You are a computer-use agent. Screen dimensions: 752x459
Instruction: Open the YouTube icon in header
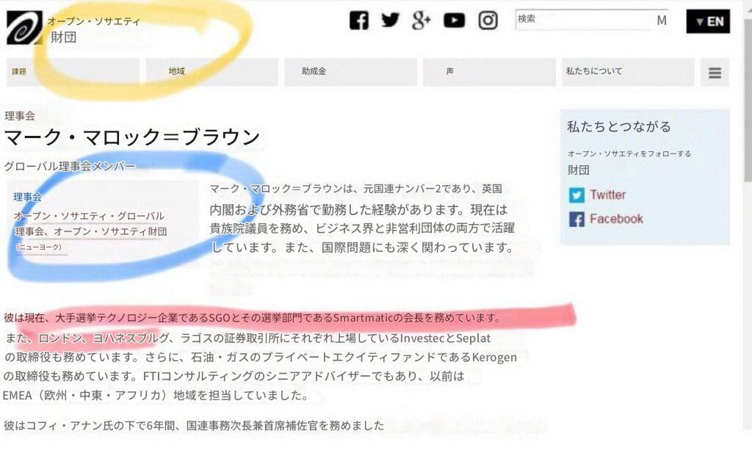[x=454, y=20]
